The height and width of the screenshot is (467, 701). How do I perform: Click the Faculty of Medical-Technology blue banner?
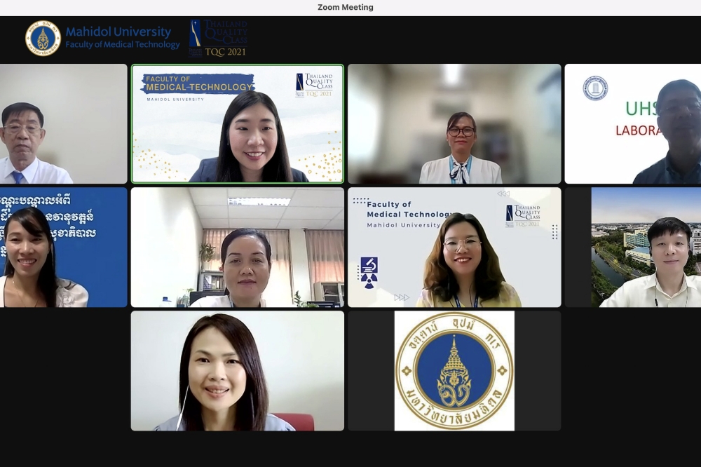pyautogui.click(x=198, y=84)
